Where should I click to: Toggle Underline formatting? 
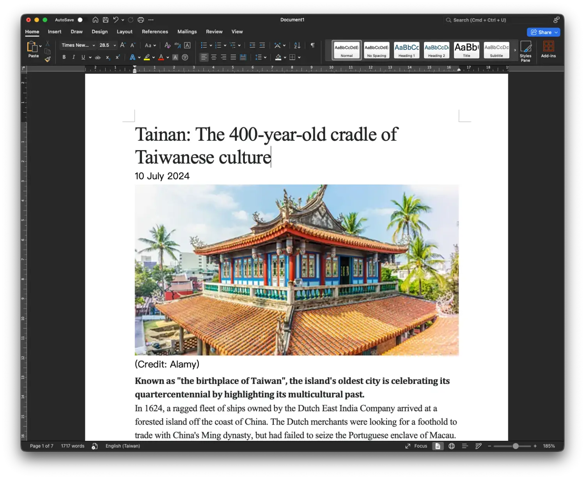(x=83, y=57)
